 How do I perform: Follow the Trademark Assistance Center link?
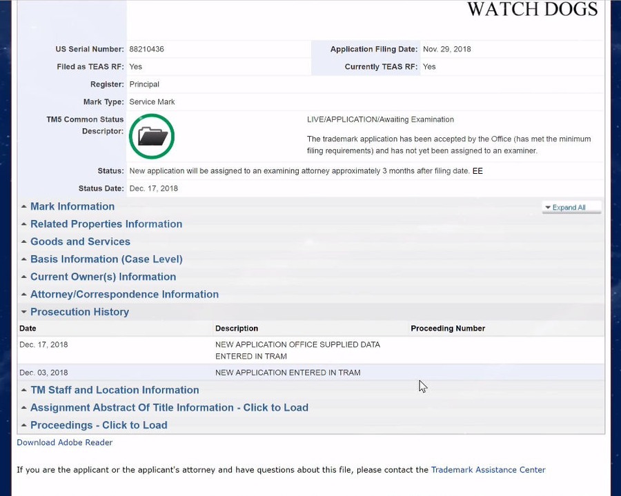coord(488,470)
